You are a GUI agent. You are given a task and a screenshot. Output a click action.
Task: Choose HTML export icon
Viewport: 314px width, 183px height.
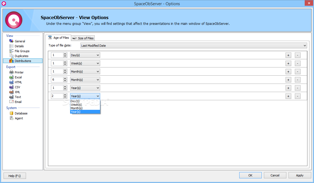tap(11, 82)
